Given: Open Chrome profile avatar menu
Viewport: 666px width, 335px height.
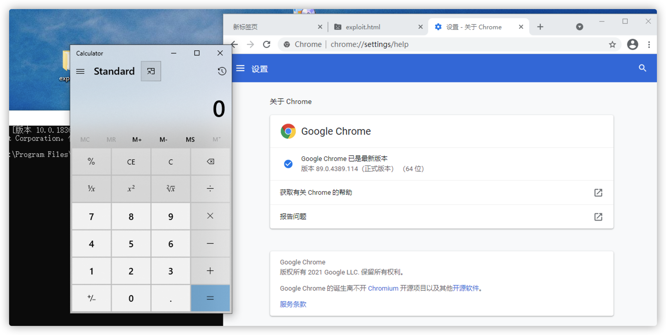Looking at the screenshot, I should [x=632, y=44].
